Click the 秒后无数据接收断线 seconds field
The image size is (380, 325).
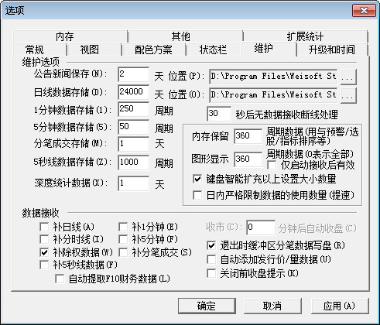click(x=219, y=114)
